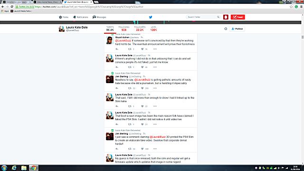
Task: Open the Followers count tab
Action: click(140, 28)
